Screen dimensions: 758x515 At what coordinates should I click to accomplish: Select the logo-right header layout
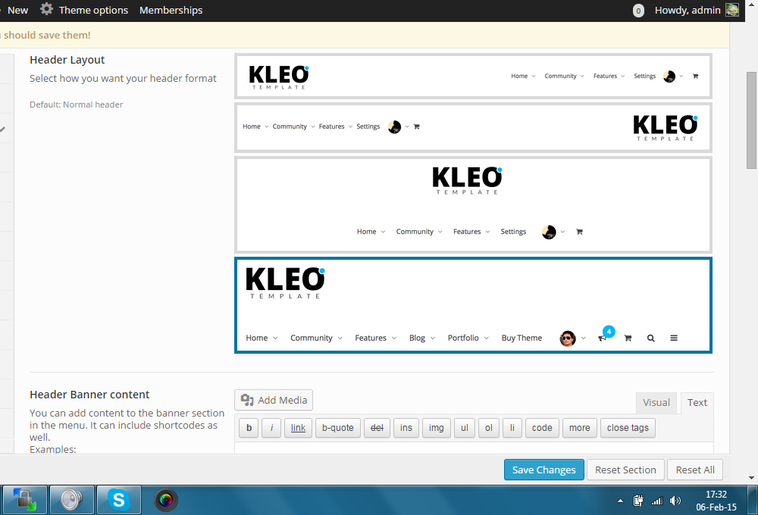click(473, 127)
